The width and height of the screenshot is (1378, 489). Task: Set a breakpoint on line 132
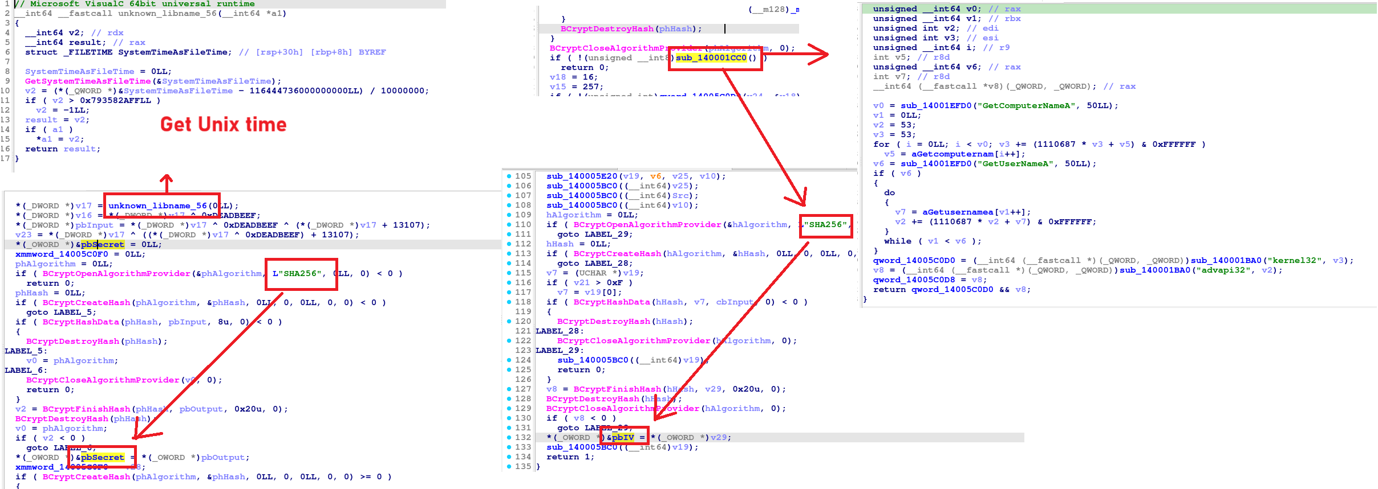[x=509, y=438]
